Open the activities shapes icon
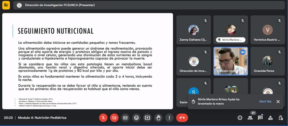This screenshot has width=288, height=126. tap(270, 118)
